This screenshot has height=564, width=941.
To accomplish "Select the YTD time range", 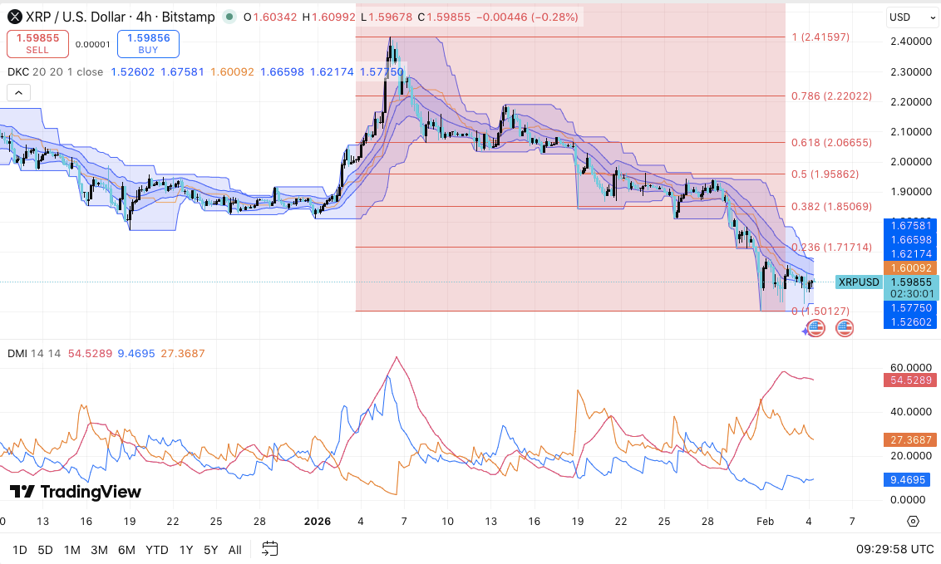I will point(156,549).
